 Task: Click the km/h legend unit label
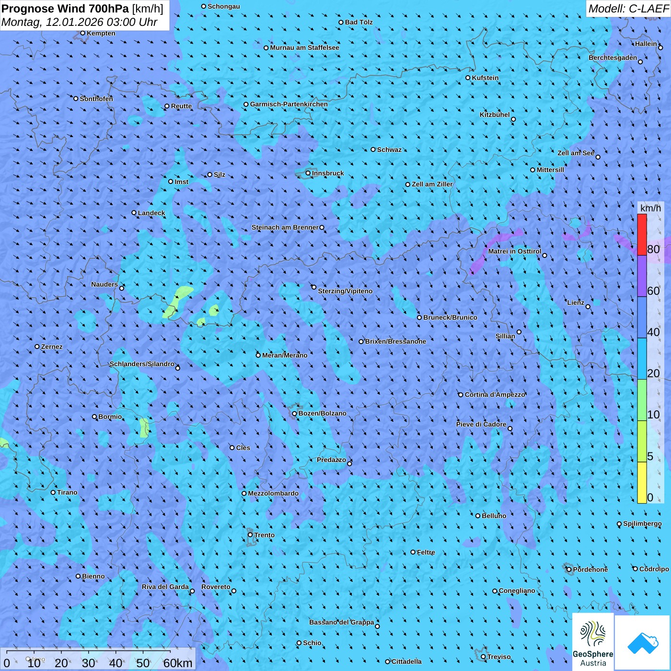650,208
